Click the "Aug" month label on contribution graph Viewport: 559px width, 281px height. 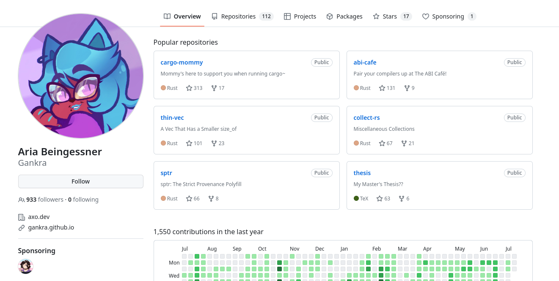pos(212,249)
